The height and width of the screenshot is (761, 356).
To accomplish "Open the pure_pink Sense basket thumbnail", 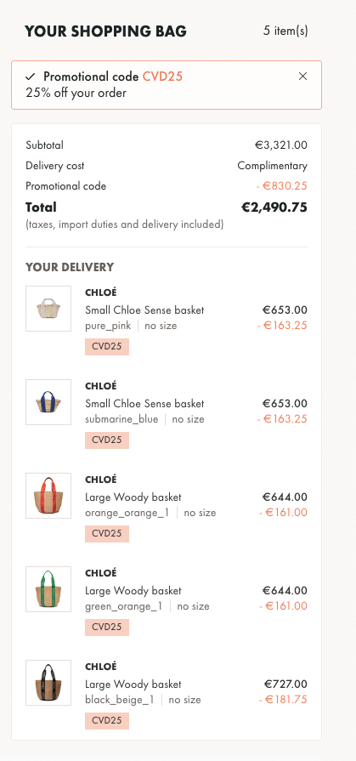I will 48,309.
